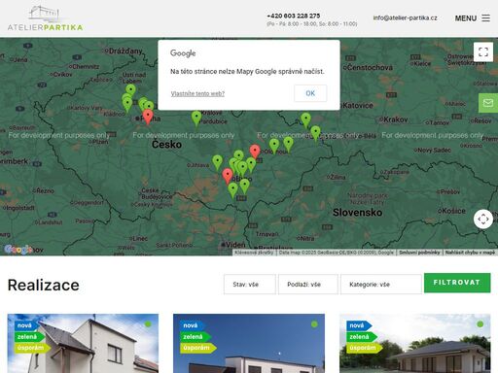This screenshot has height=373, width=498.
Task: Open first house photo with white facade
Action: pyautogui.click(x=83, y=343)
